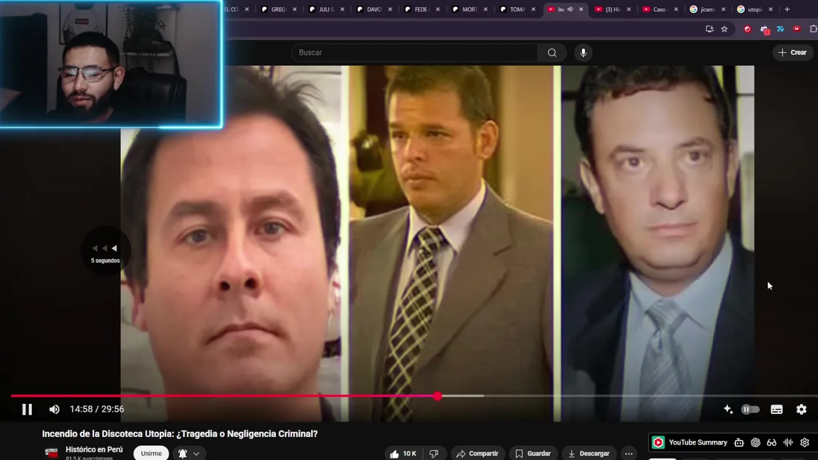This screenshot has width=818, height=460.
Task: Click the YouTube Summary logo icon
Action: point(658,442)
